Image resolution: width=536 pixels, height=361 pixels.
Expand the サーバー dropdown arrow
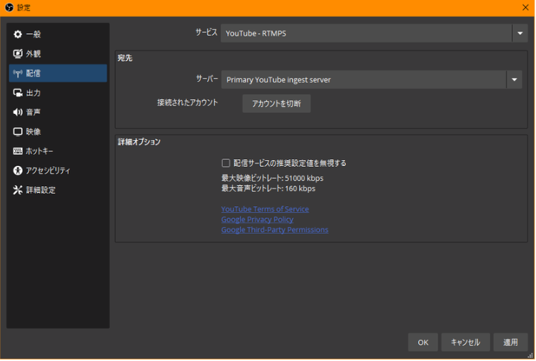(x=514, y=80)
